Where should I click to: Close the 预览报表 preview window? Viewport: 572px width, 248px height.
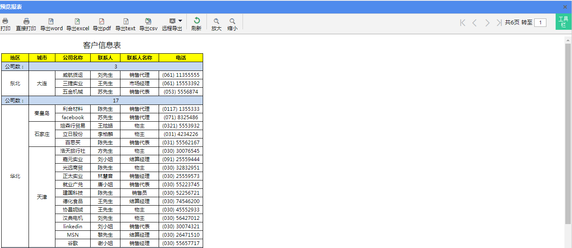[x=565, y=7]
